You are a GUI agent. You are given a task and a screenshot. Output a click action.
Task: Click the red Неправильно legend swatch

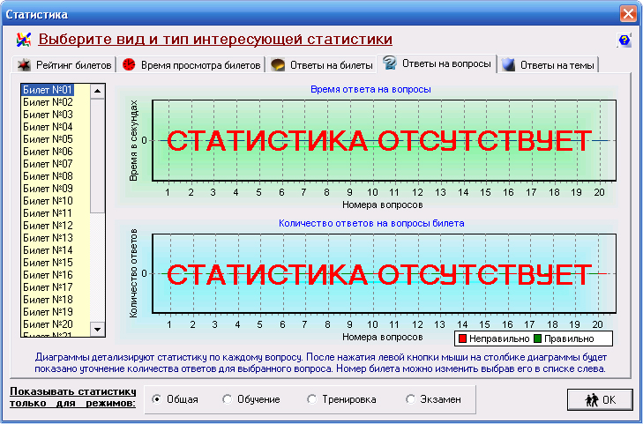tap(462, 338)
